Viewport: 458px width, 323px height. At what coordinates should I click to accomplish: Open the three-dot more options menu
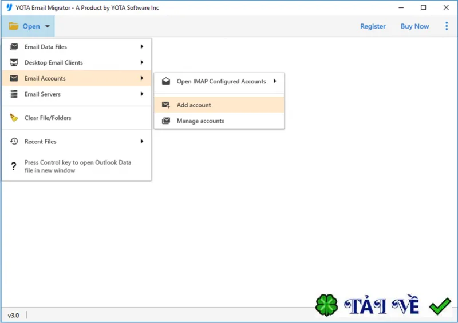[447, 26]
